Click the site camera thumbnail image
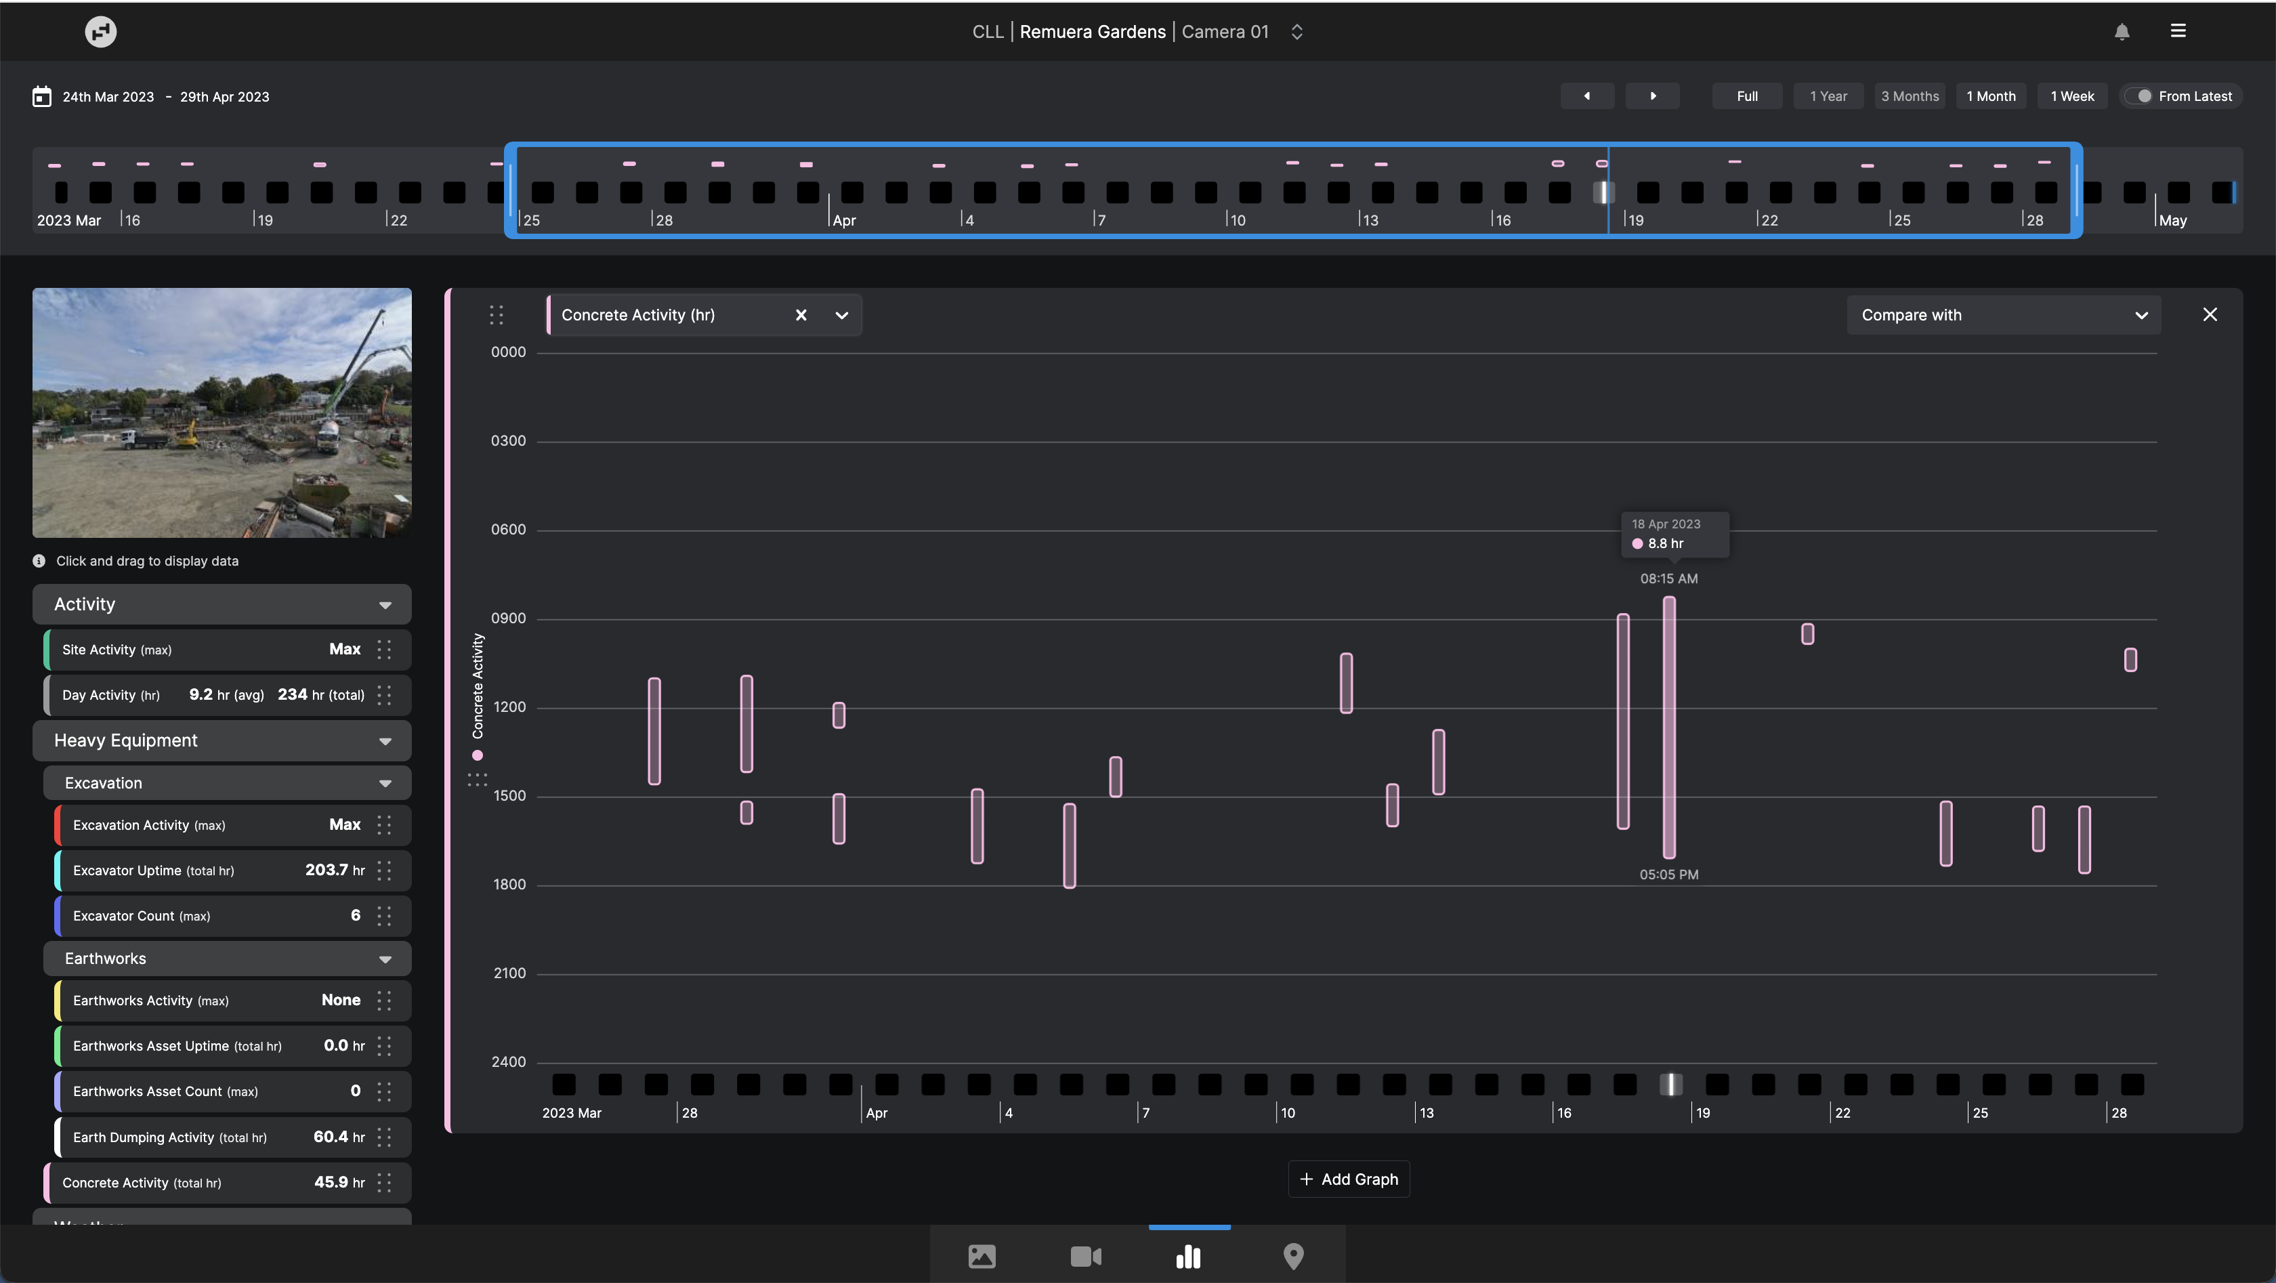The image size is (2276, 1283). pos(222,413)
